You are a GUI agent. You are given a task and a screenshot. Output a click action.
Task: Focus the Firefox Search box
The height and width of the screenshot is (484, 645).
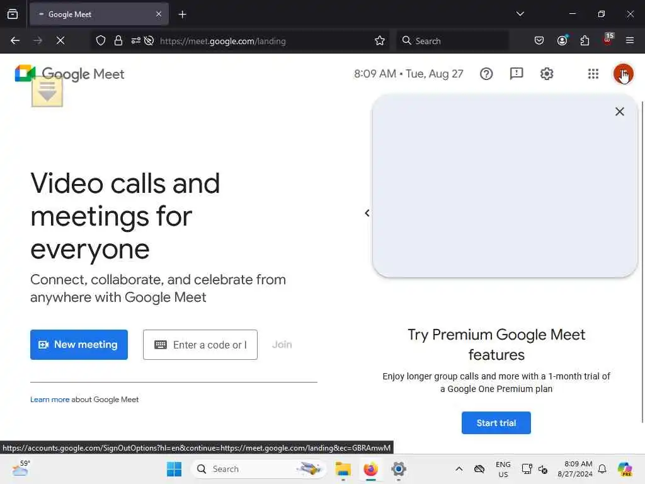point(452,41)
